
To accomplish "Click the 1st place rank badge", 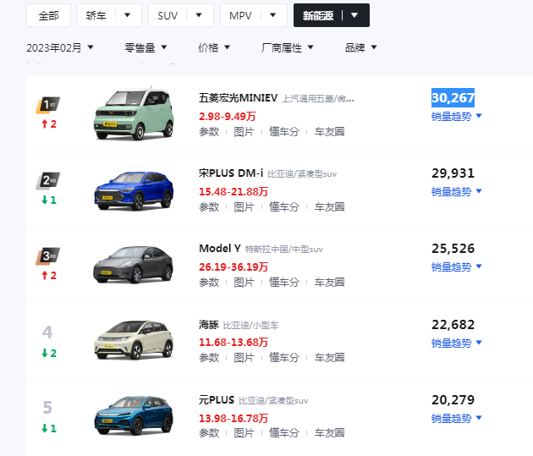I will point(48,105).
